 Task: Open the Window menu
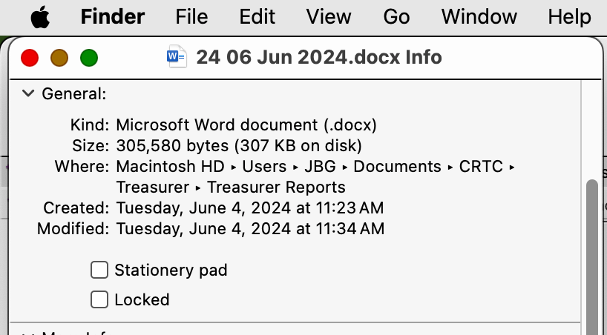pyautogui.click(x=479, y=16)
